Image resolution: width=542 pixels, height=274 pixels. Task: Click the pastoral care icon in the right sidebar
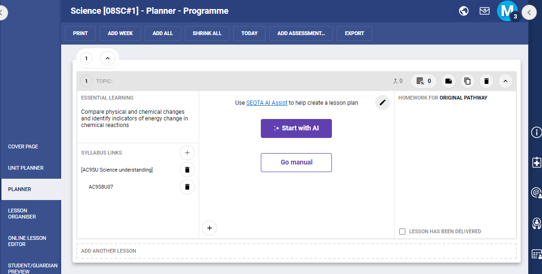[x=536, y=222]
